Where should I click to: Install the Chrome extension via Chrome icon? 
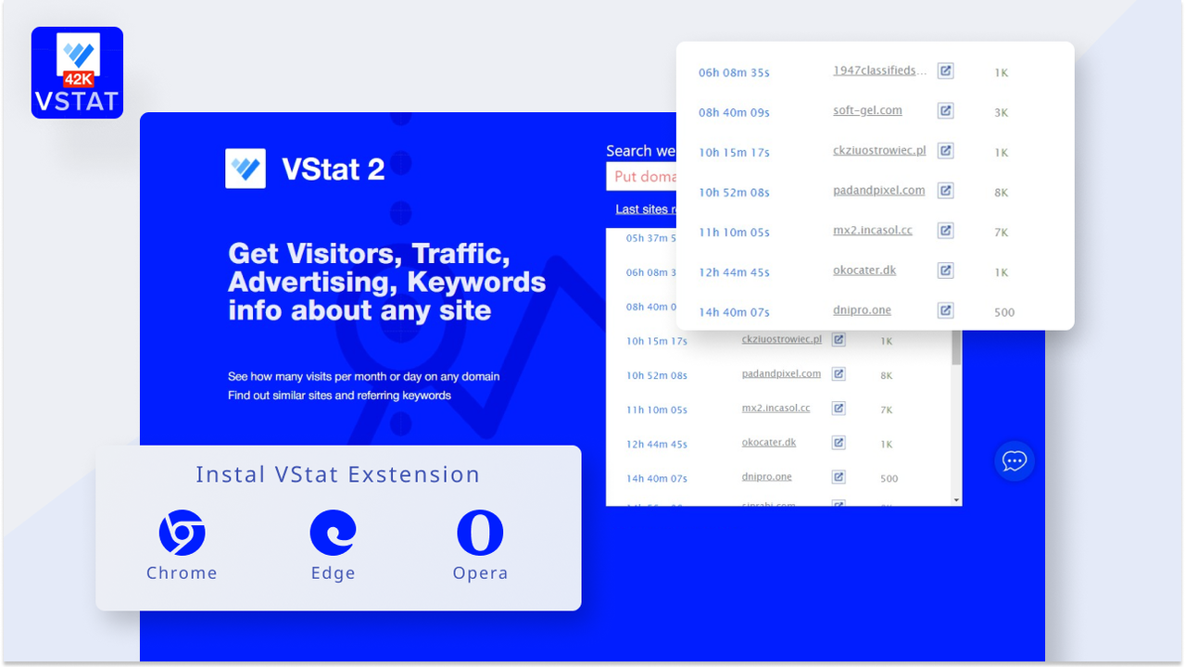click(x=182, y=533)
